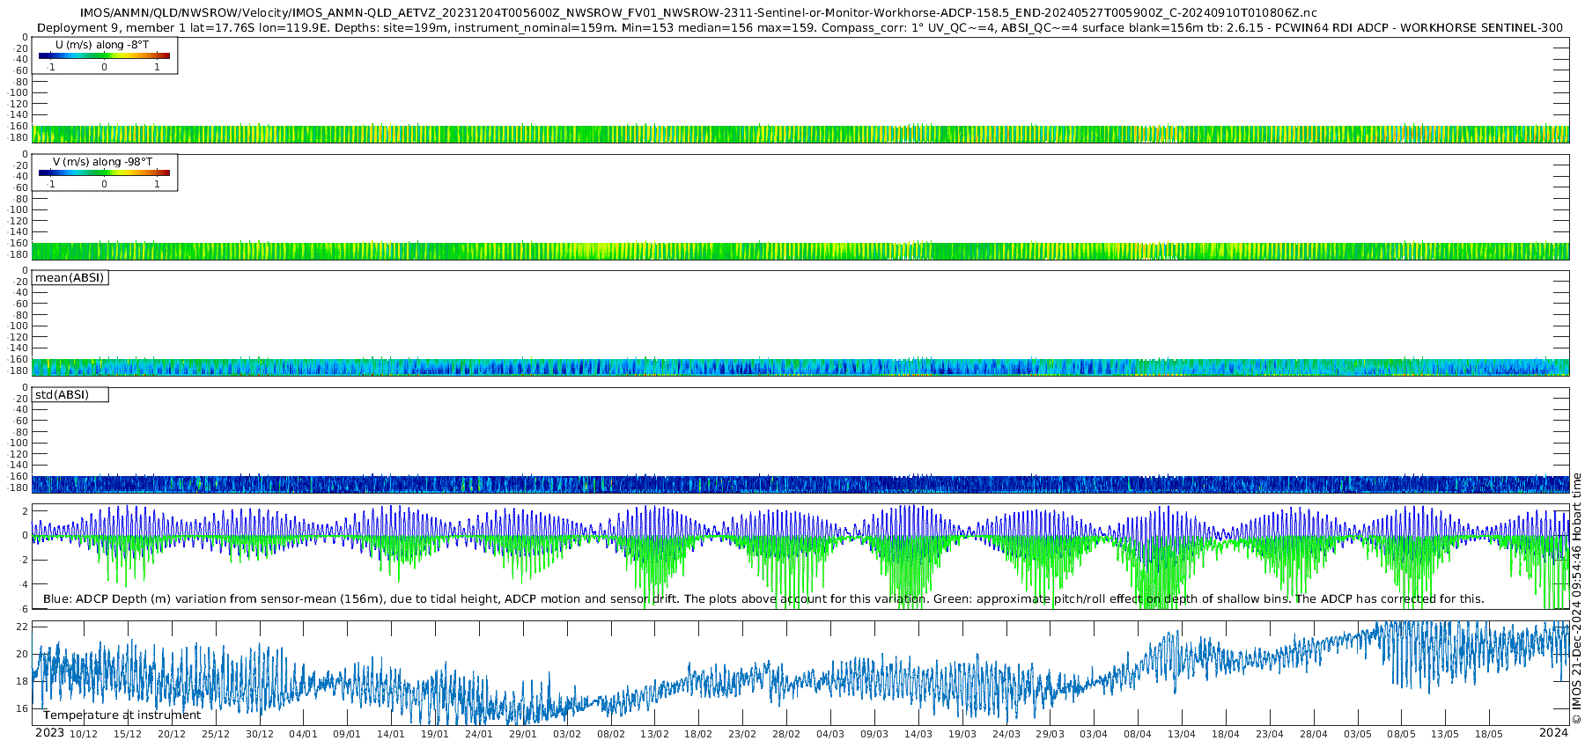Click the 28/02 date tick label
The image size is (1585, 748).
[x=786, y=734]
